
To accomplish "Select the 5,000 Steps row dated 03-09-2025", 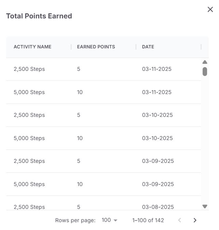I will point(104,184).
